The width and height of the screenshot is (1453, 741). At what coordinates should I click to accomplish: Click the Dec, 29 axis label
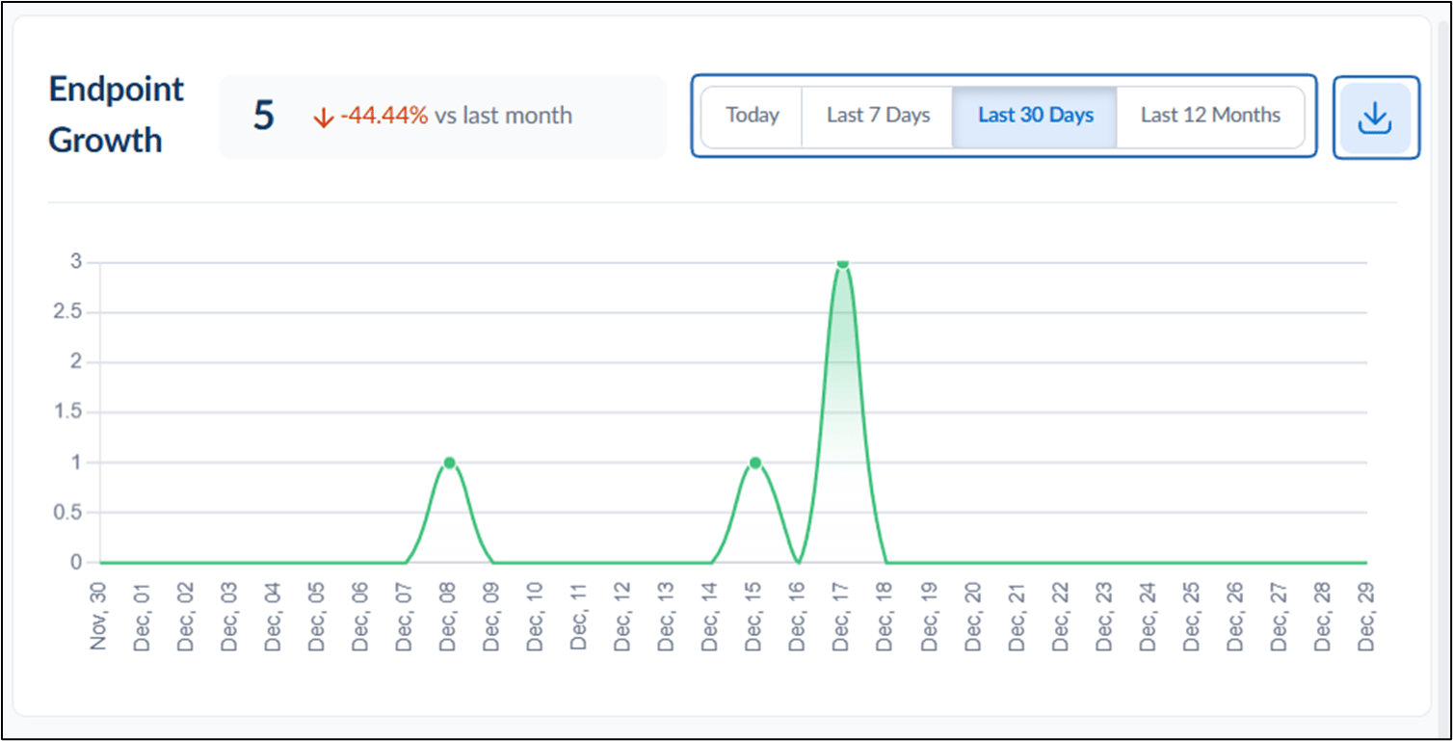tap(1365, 615)
